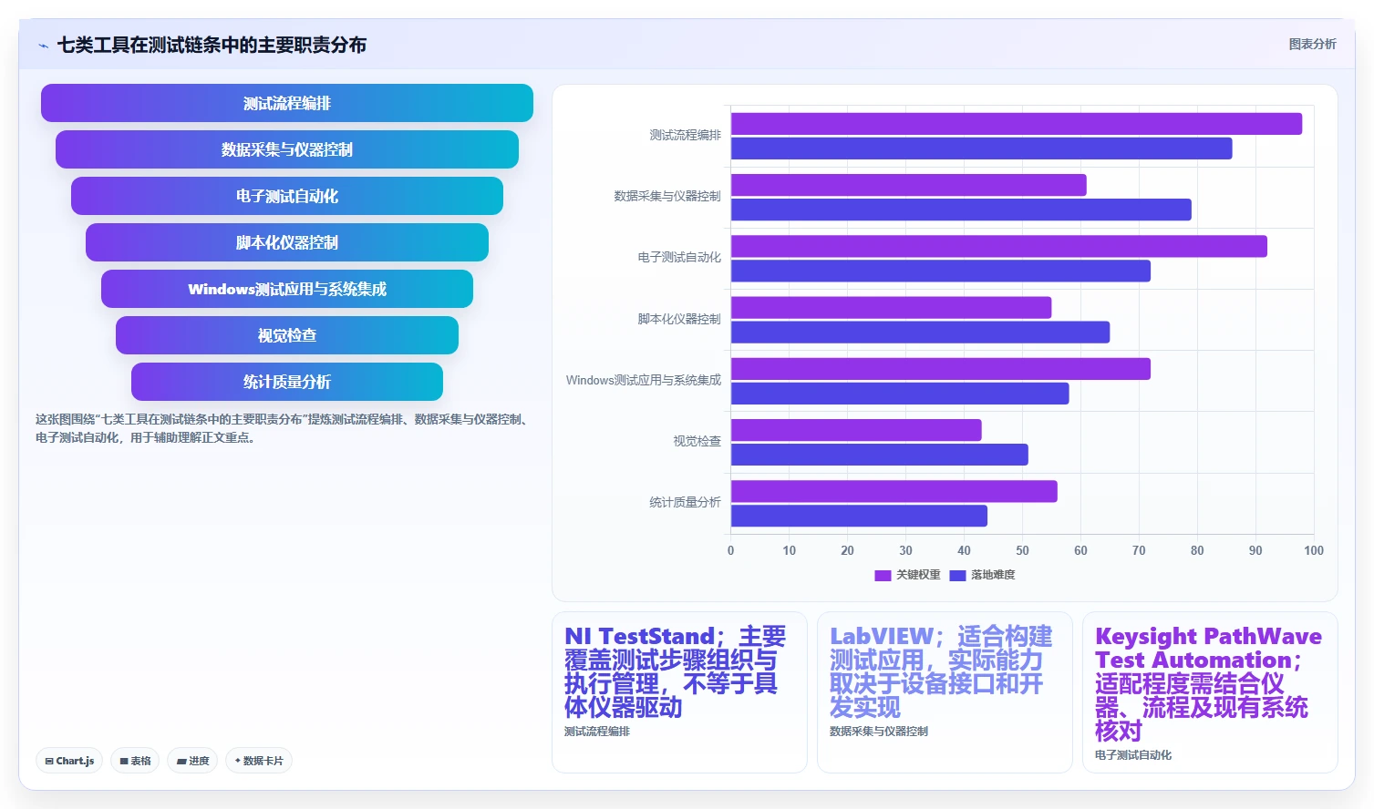Toggle the 落地难度 legend swatch
This screenshot has height=809, width=1374.
(957, 575)
